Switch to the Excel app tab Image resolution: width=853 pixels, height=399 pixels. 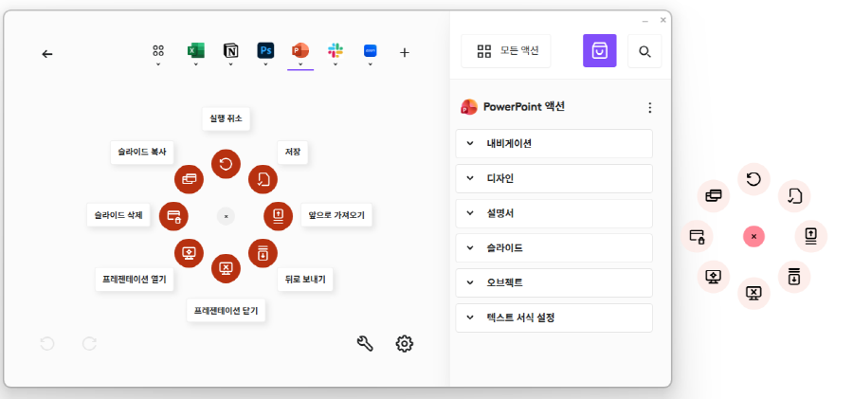coord(196,51)
